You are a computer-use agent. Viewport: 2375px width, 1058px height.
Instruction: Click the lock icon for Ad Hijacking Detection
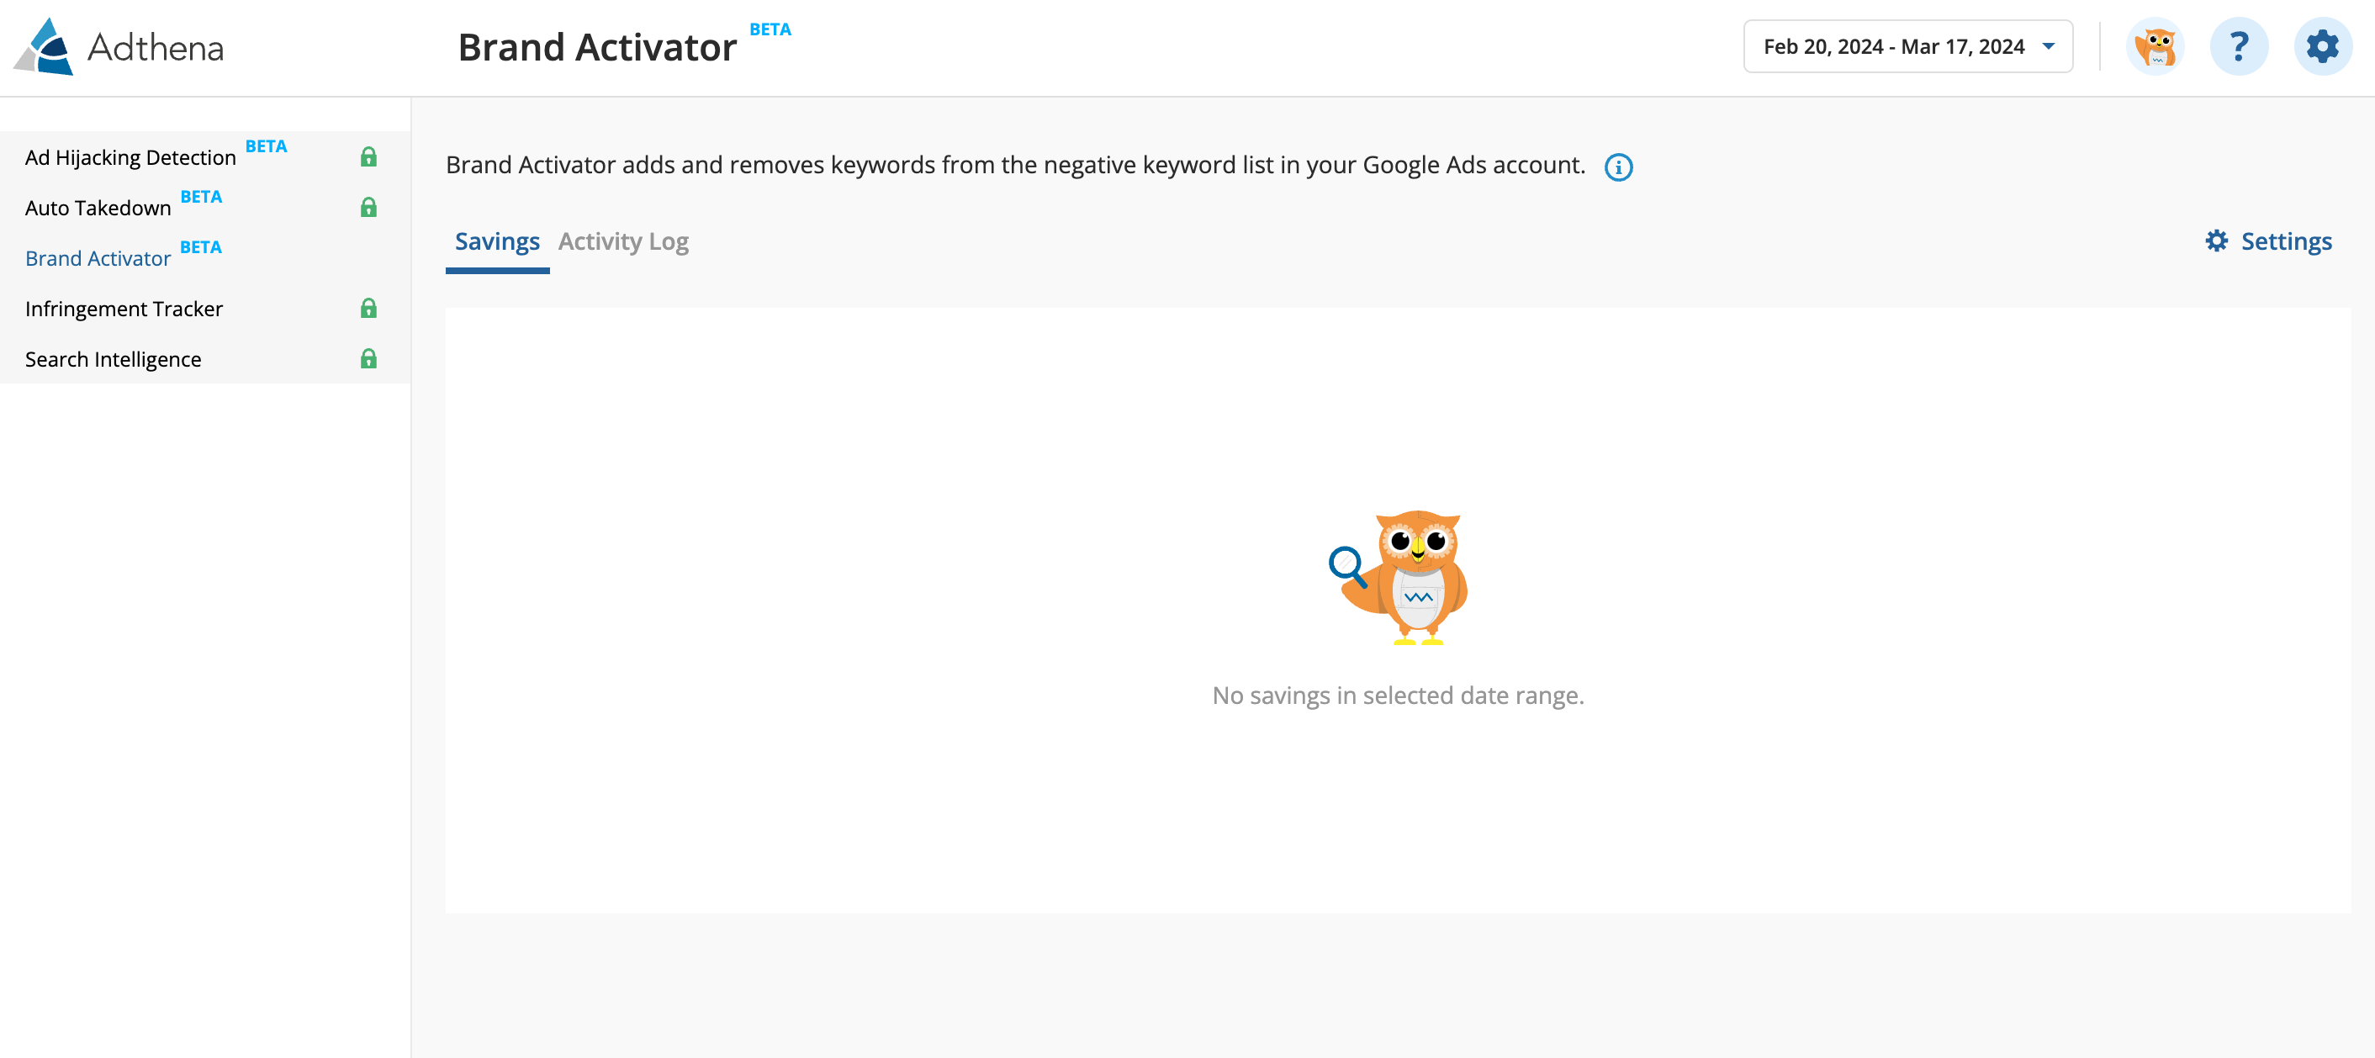point(369,156)
